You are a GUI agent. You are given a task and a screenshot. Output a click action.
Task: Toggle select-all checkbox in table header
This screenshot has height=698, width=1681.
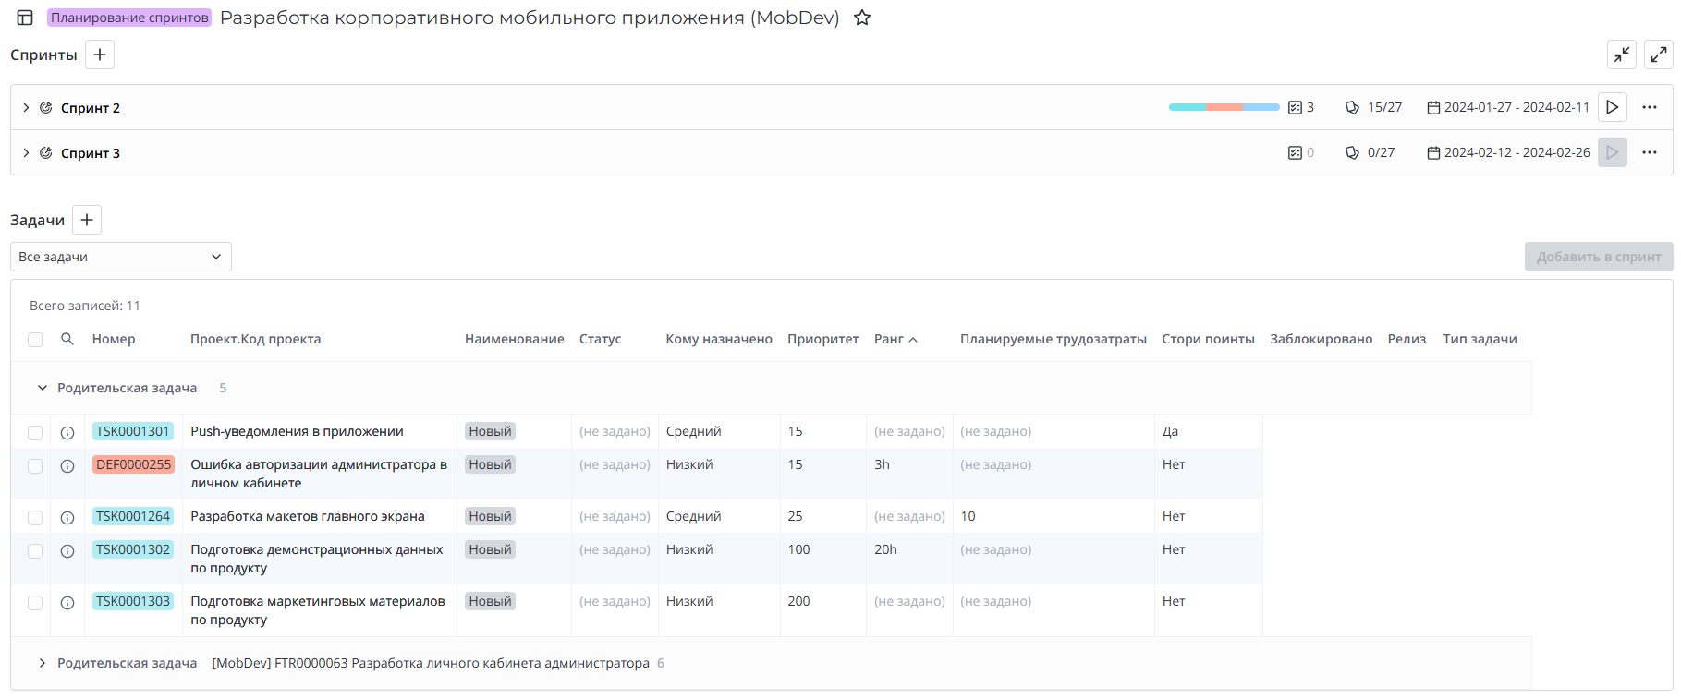pyautogui.click(x=35, y=340)
